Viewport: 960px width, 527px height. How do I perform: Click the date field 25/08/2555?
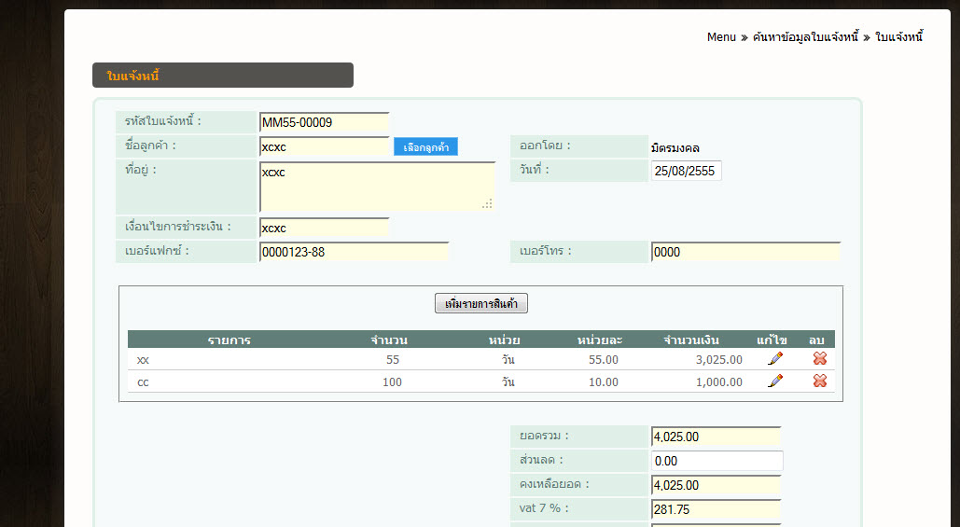coord(687,171)
